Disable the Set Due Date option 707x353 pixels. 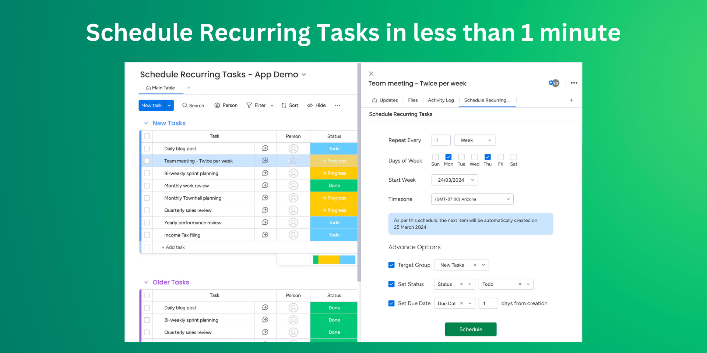click(391, 303)
